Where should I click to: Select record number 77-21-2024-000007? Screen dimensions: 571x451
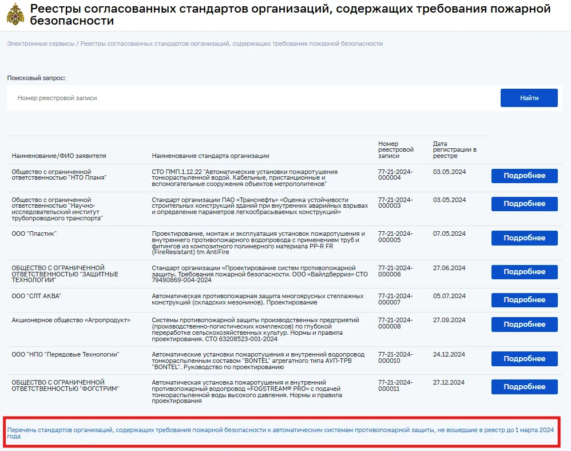click(395, 299)
